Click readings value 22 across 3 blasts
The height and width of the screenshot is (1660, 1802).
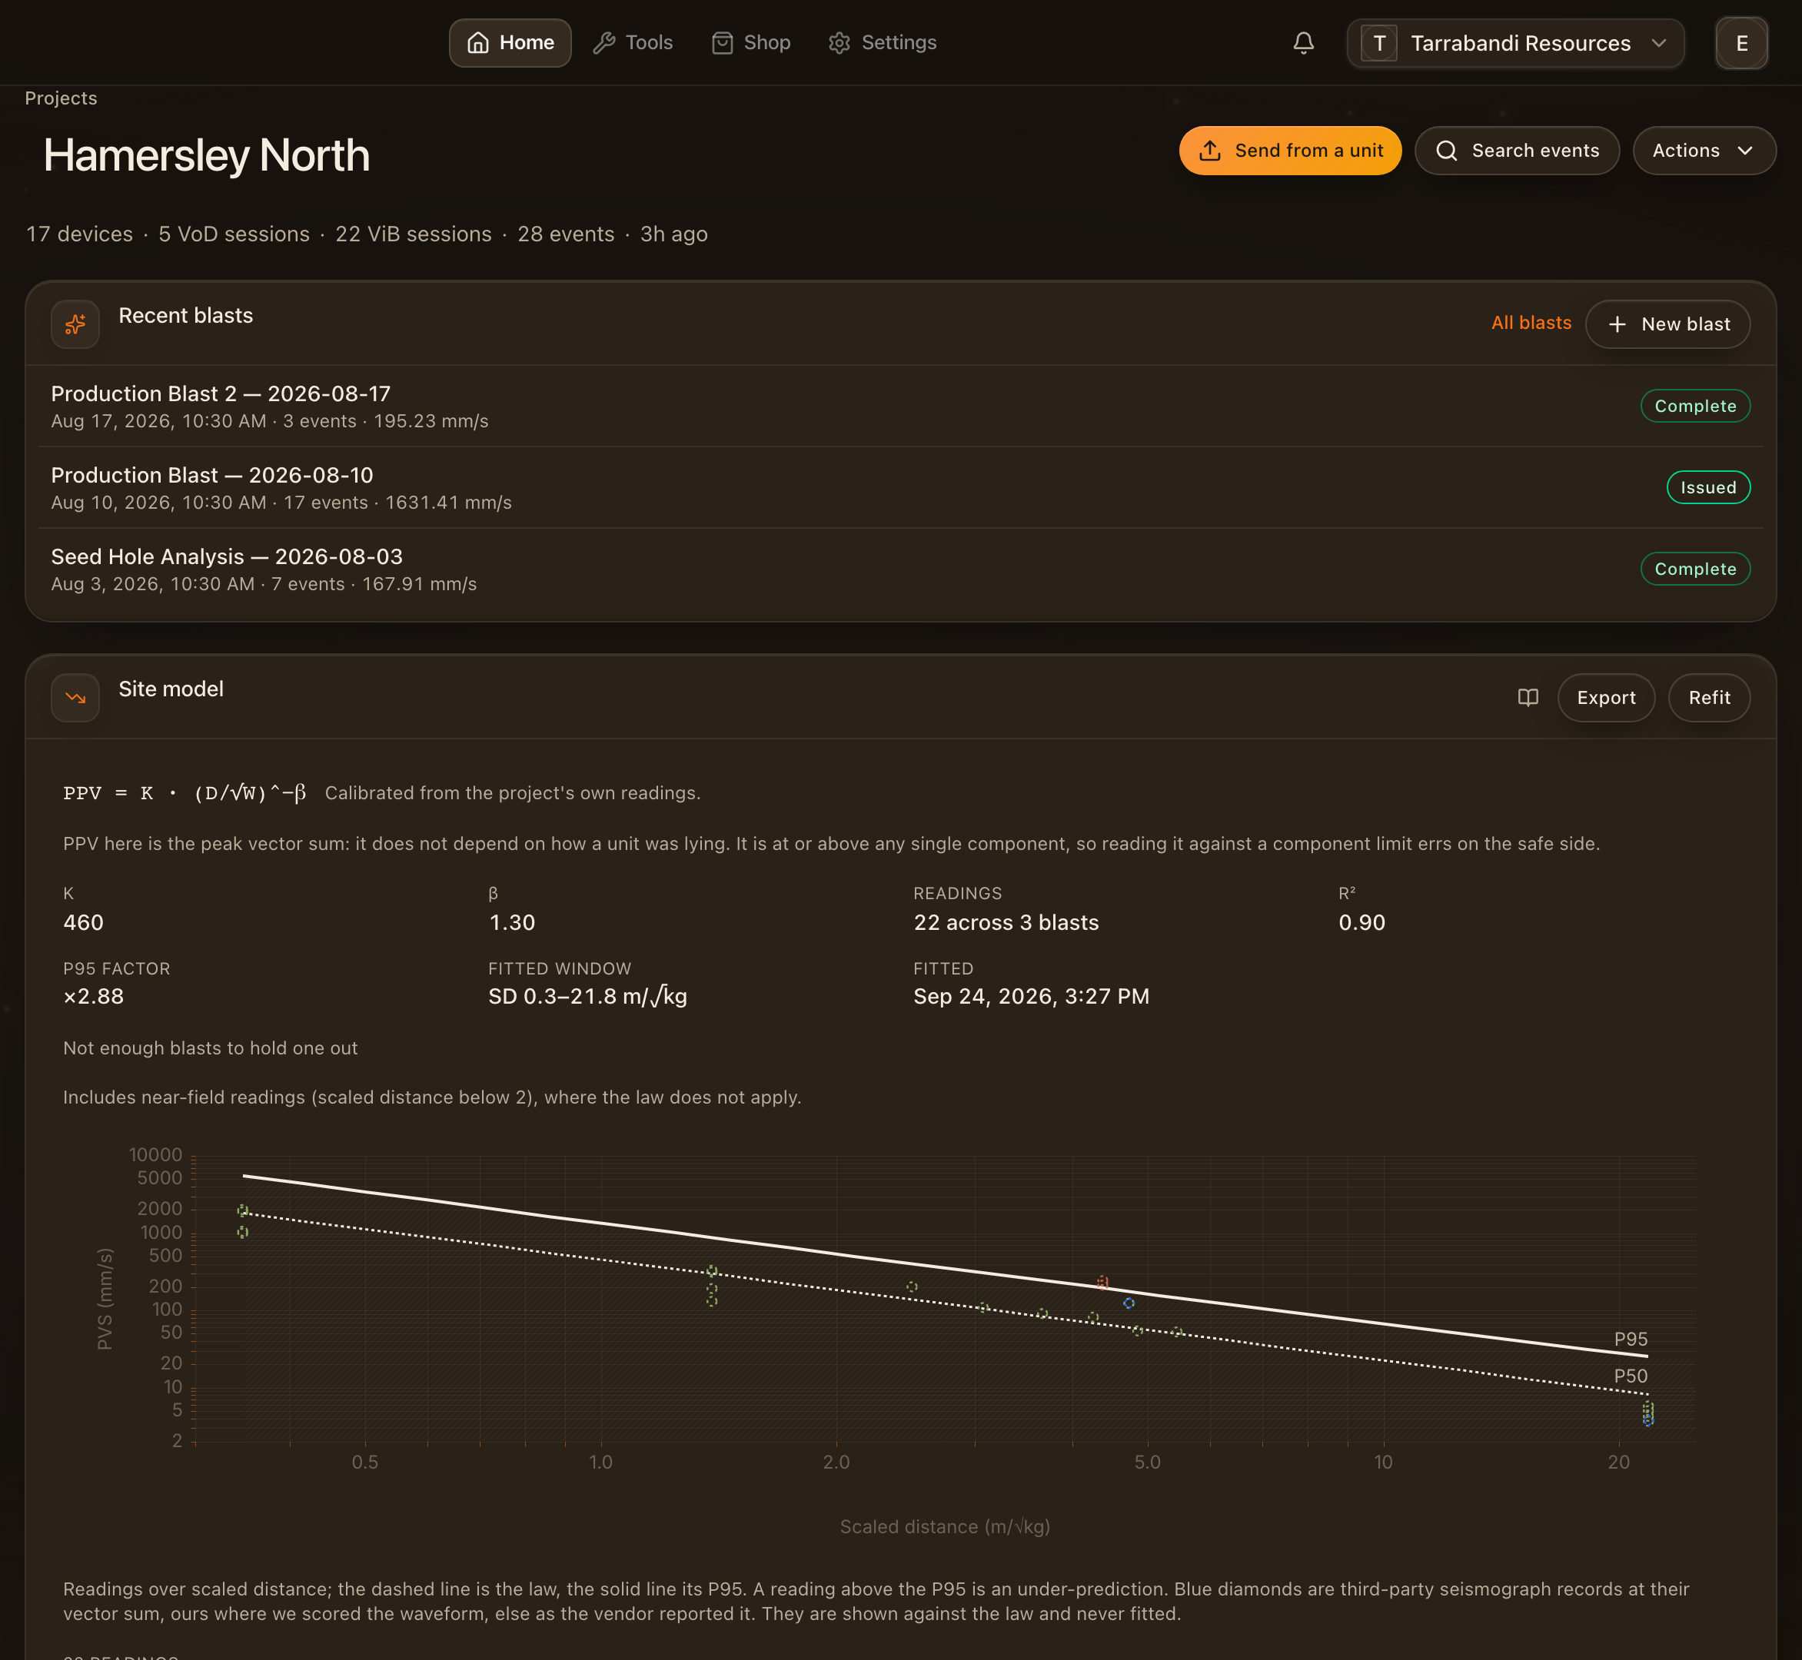tap(1006, 922)
